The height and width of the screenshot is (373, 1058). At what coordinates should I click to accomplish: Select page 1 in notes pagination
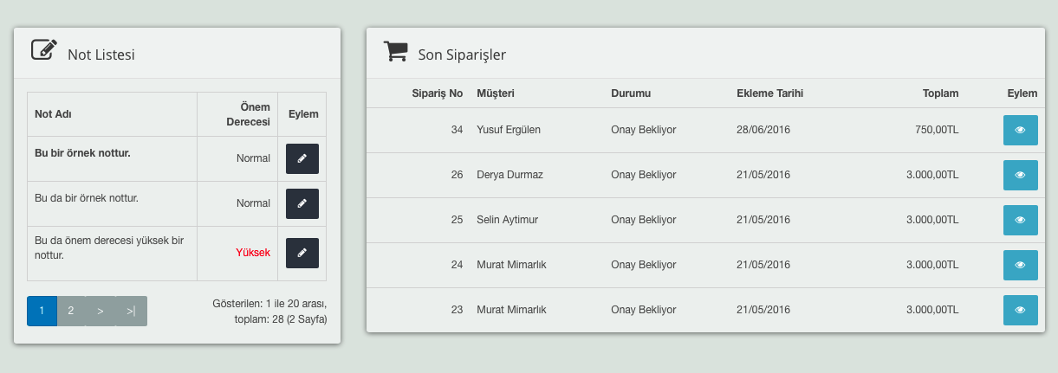pos(42,311)
